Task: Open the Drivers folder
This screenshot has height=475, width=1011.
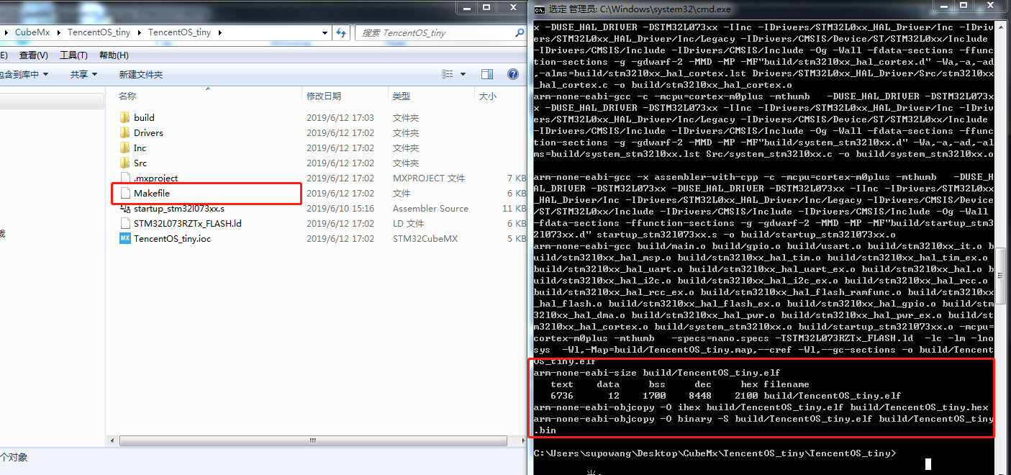Action: (x=148, y=132)
